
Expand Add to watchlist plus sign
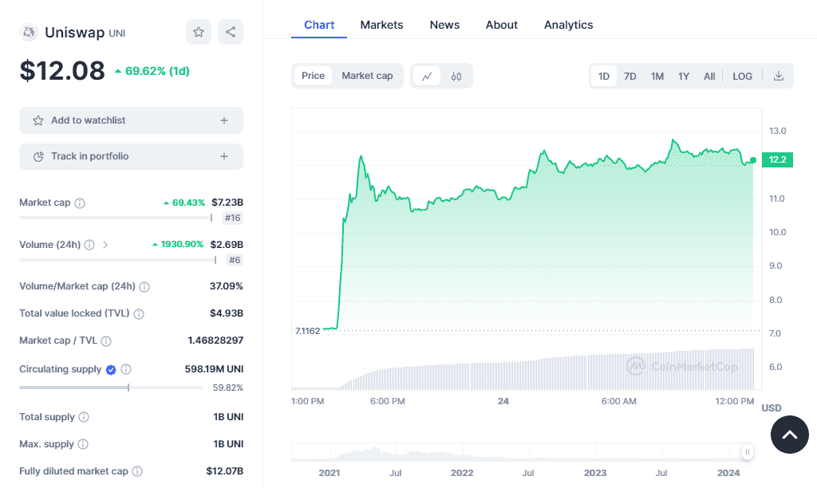224,120
